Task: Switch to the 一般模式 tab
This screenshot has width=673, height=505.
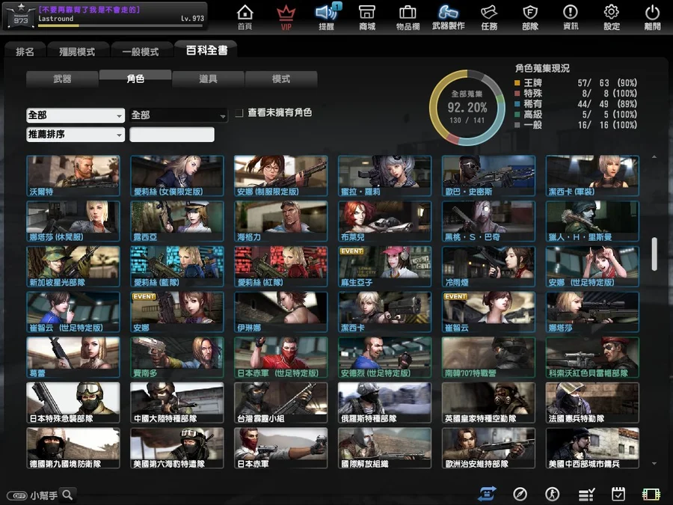Action: [141, 52]
